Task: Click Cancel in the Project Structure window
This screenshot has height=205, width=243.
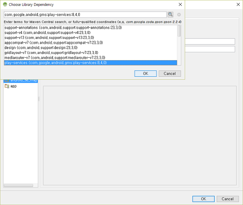Action: 227,199
